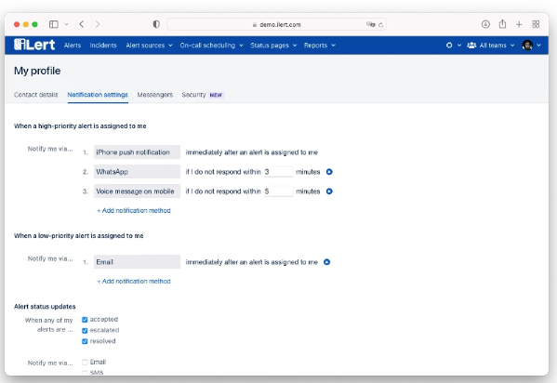The height and width of the screenshot is (383, 557).
Task: Click Add notification method under high-priority
Action: (134, 211)
